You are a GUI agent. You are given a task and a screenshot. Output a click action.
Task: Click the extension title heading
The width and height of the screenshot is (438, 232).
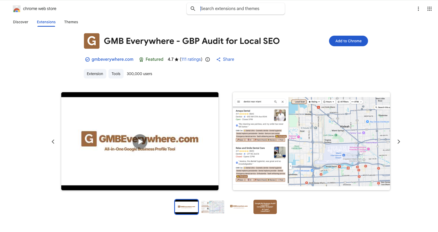192,41
